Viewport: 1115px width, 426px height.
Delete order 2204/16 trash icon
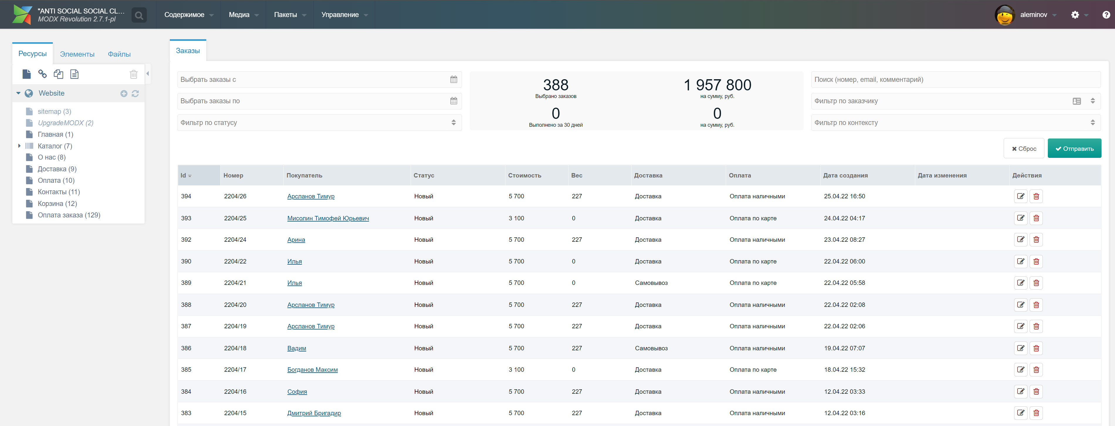pos(1036,391)
